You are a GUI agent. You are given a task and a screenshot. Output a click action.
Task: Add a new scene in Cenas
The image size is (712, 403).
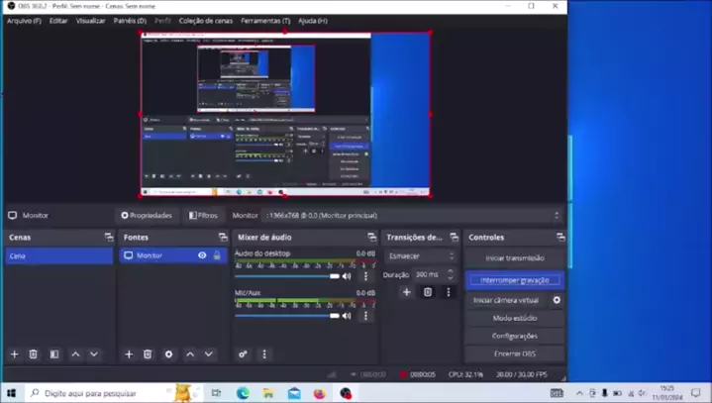click(14, 354)
